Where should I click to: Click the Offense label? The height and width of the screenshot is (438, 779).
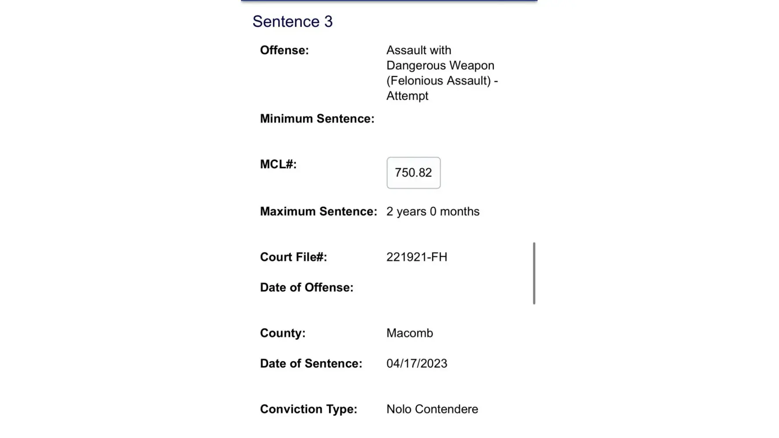[284, 50]
